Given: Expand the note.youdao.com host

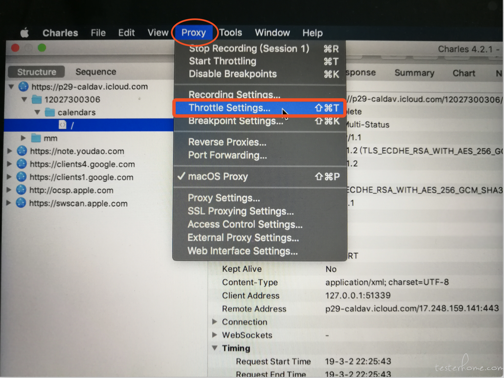Looking at the screenshot, I should 9,151.
